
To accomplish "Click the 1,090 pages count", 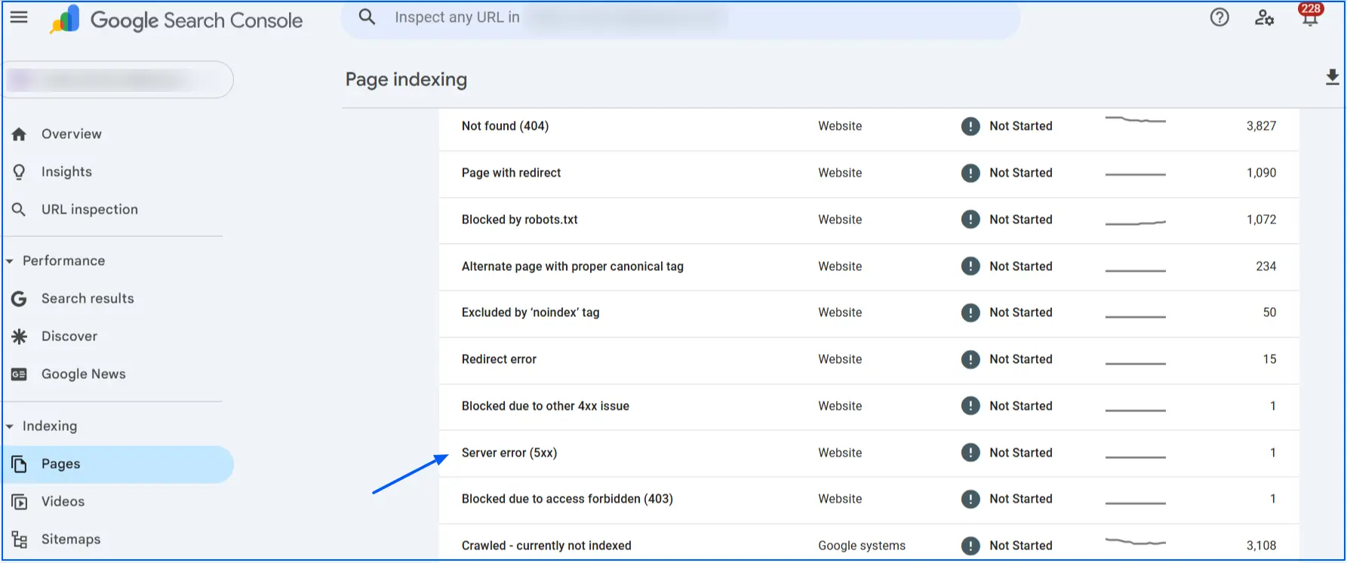I will coord(1261,173).
